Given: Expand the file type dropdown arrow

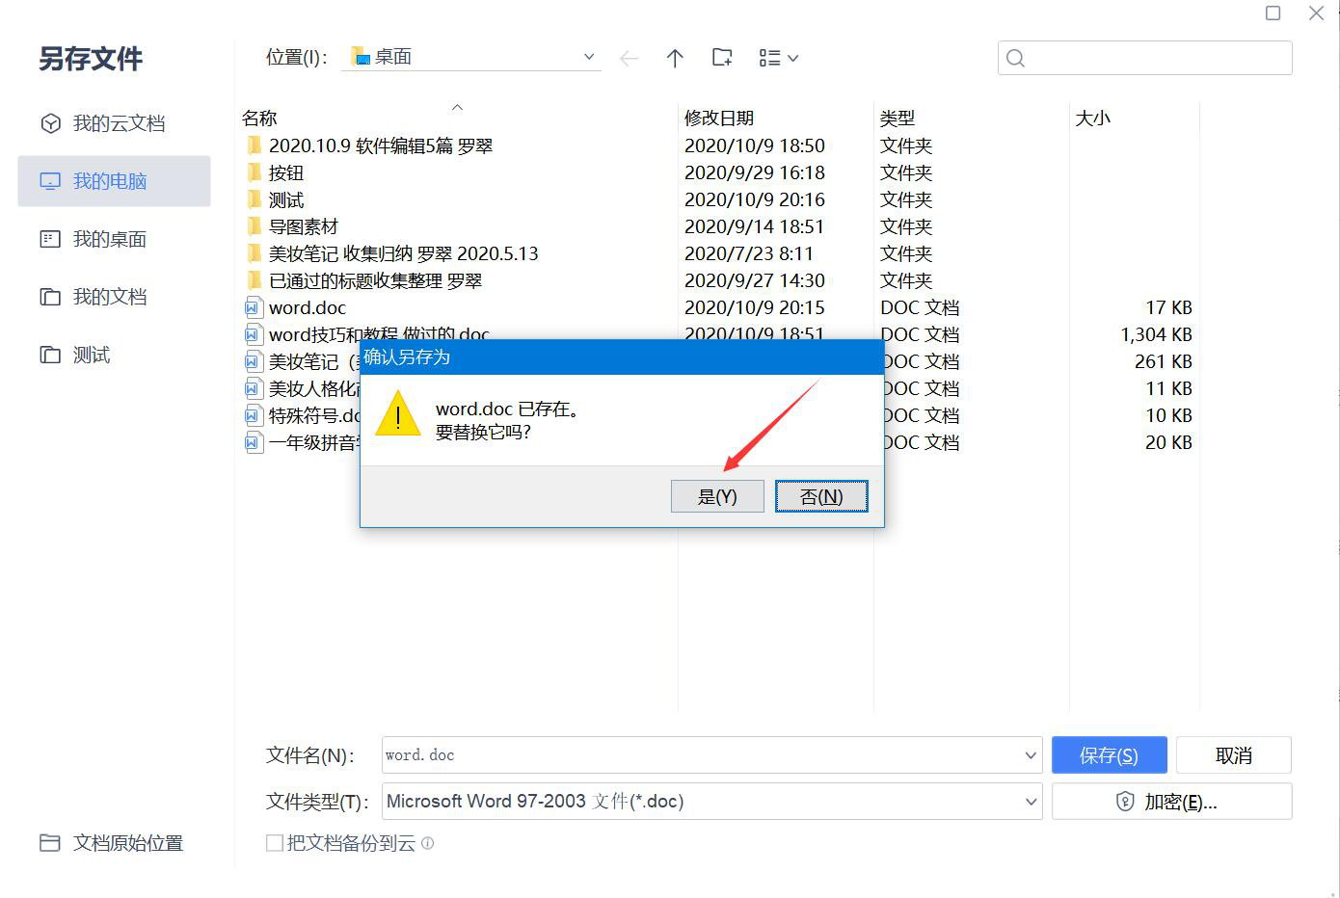Looking at the screenshot, I should tap(1031, 802).
